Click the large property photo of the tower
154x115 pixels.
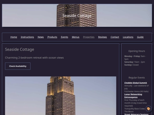tap(60, 96)
